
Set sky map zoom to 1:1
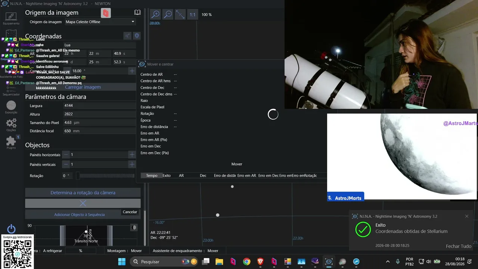click(x=192, y=15)
